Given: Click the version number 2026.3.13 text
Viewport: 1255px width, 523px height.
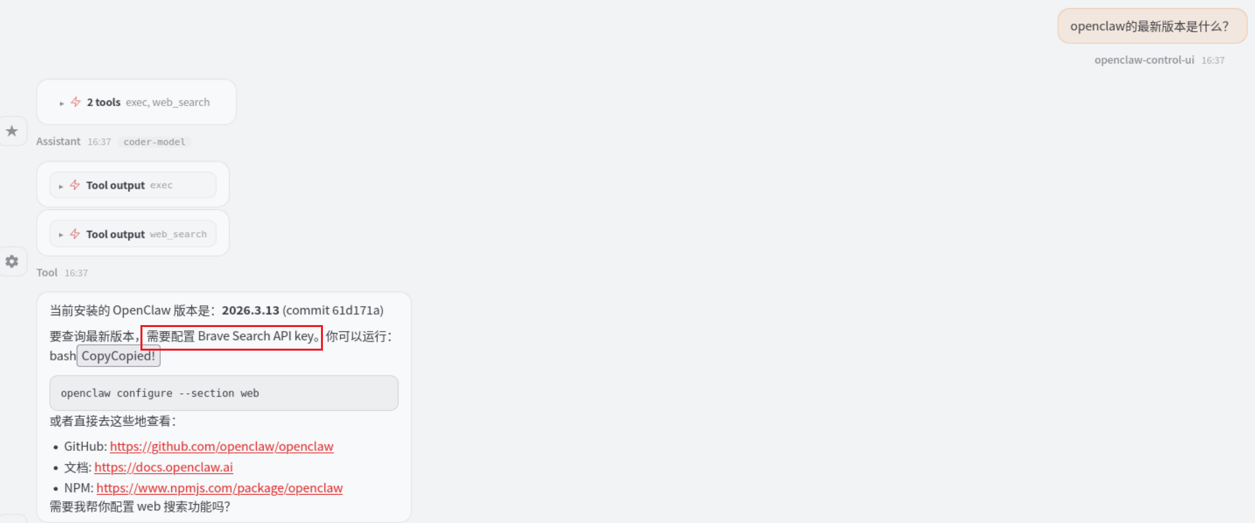Looking at the screenshot, I should [x=250, y=311].
